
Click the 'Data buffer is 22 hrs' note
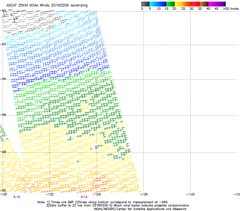coord(117,205)
